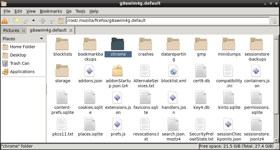Click the scrollbar down arrow
Image resolution: width=280 pixels, height=150 pixels.
click(276, 140)
